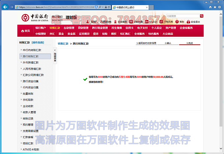Select 外汇 in secondary navigation
The image size is (224, 154).
tap(52, 34)
